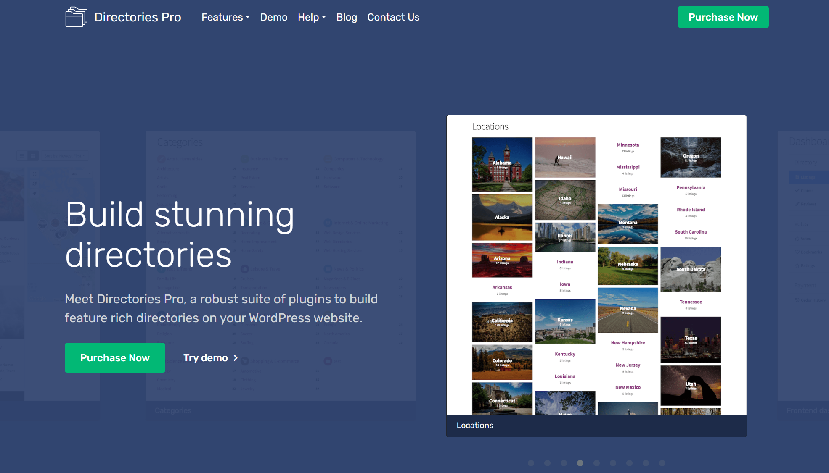
Task: Open the Demo page from navigation
Action: tap(274, 17)
